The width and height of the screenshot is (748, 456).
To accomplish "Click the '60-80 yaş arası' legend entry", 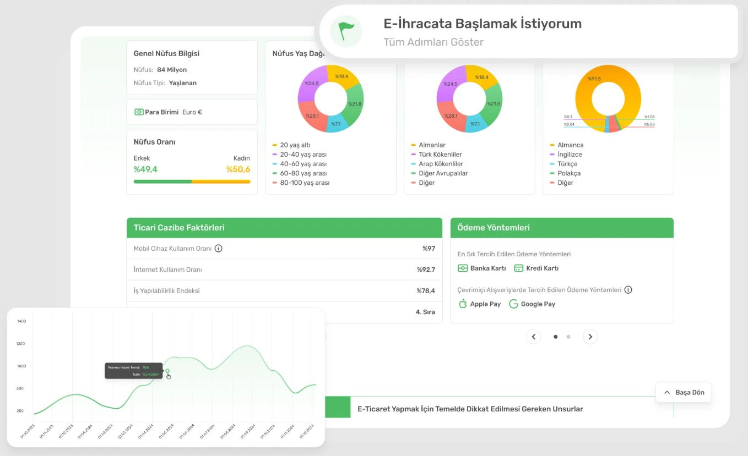I will tap(300, 173).
